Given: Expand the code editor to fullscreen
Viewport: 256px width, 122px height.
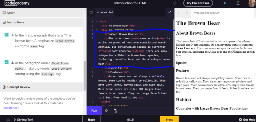Looking at the screenshot, I should point(169,12).
